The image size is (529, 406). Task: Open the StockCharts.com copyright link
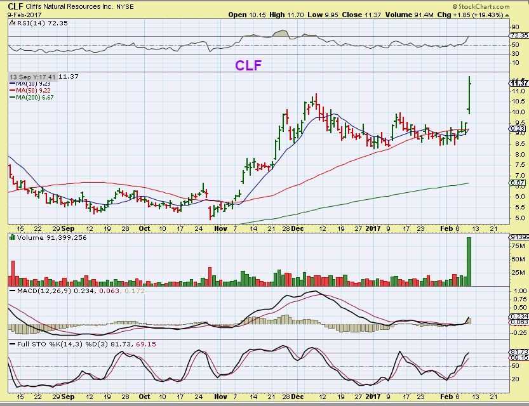coord(481,6)
